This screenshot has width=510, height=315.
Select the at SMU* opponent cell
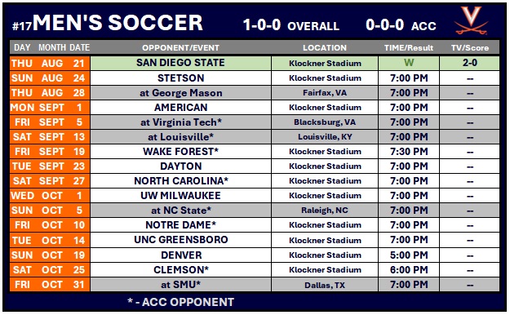click(180, 285)
